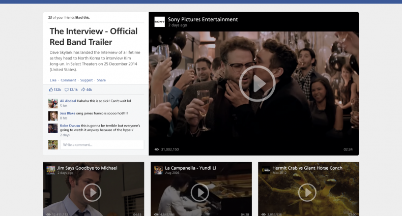Screen dimensions: 402x216
Task: Open Jess Blake's avatar
Action: pyautogui.click(x=53, y=116)
